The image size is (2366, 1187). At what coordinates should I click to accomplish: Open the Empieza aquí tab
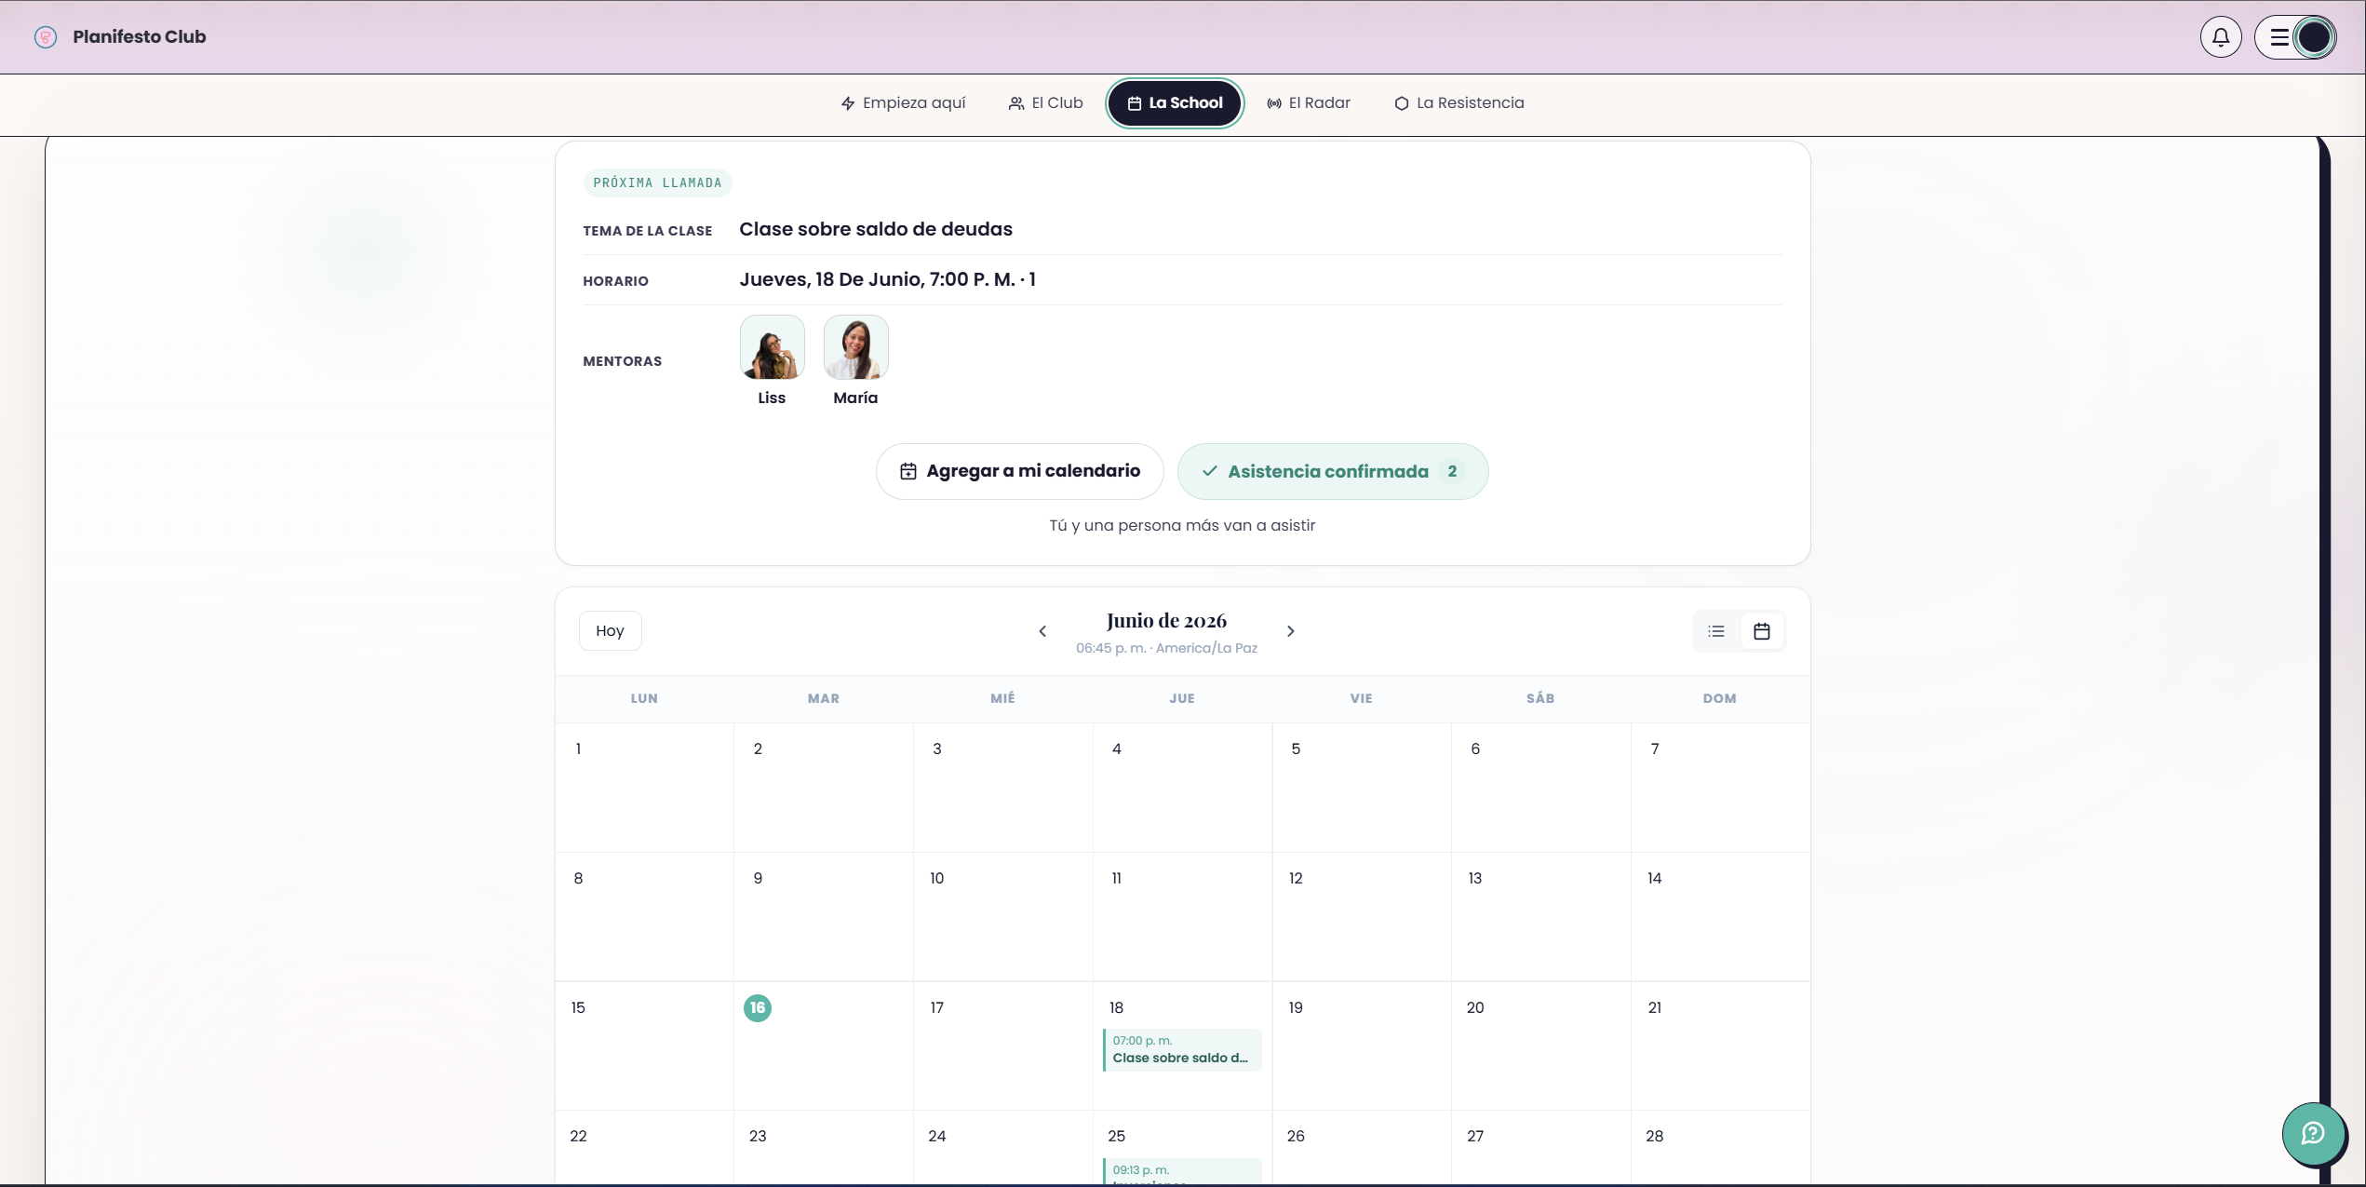coord(903,103)
